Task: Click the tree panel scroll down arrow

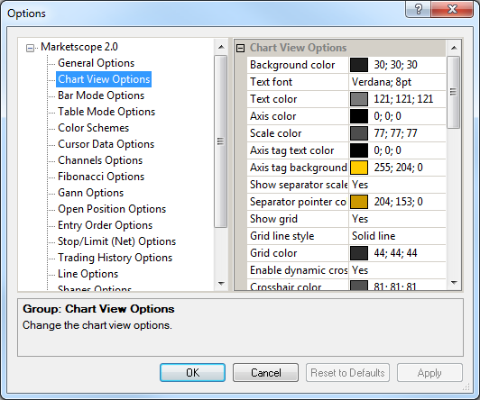Action: [x=221, y=283]
